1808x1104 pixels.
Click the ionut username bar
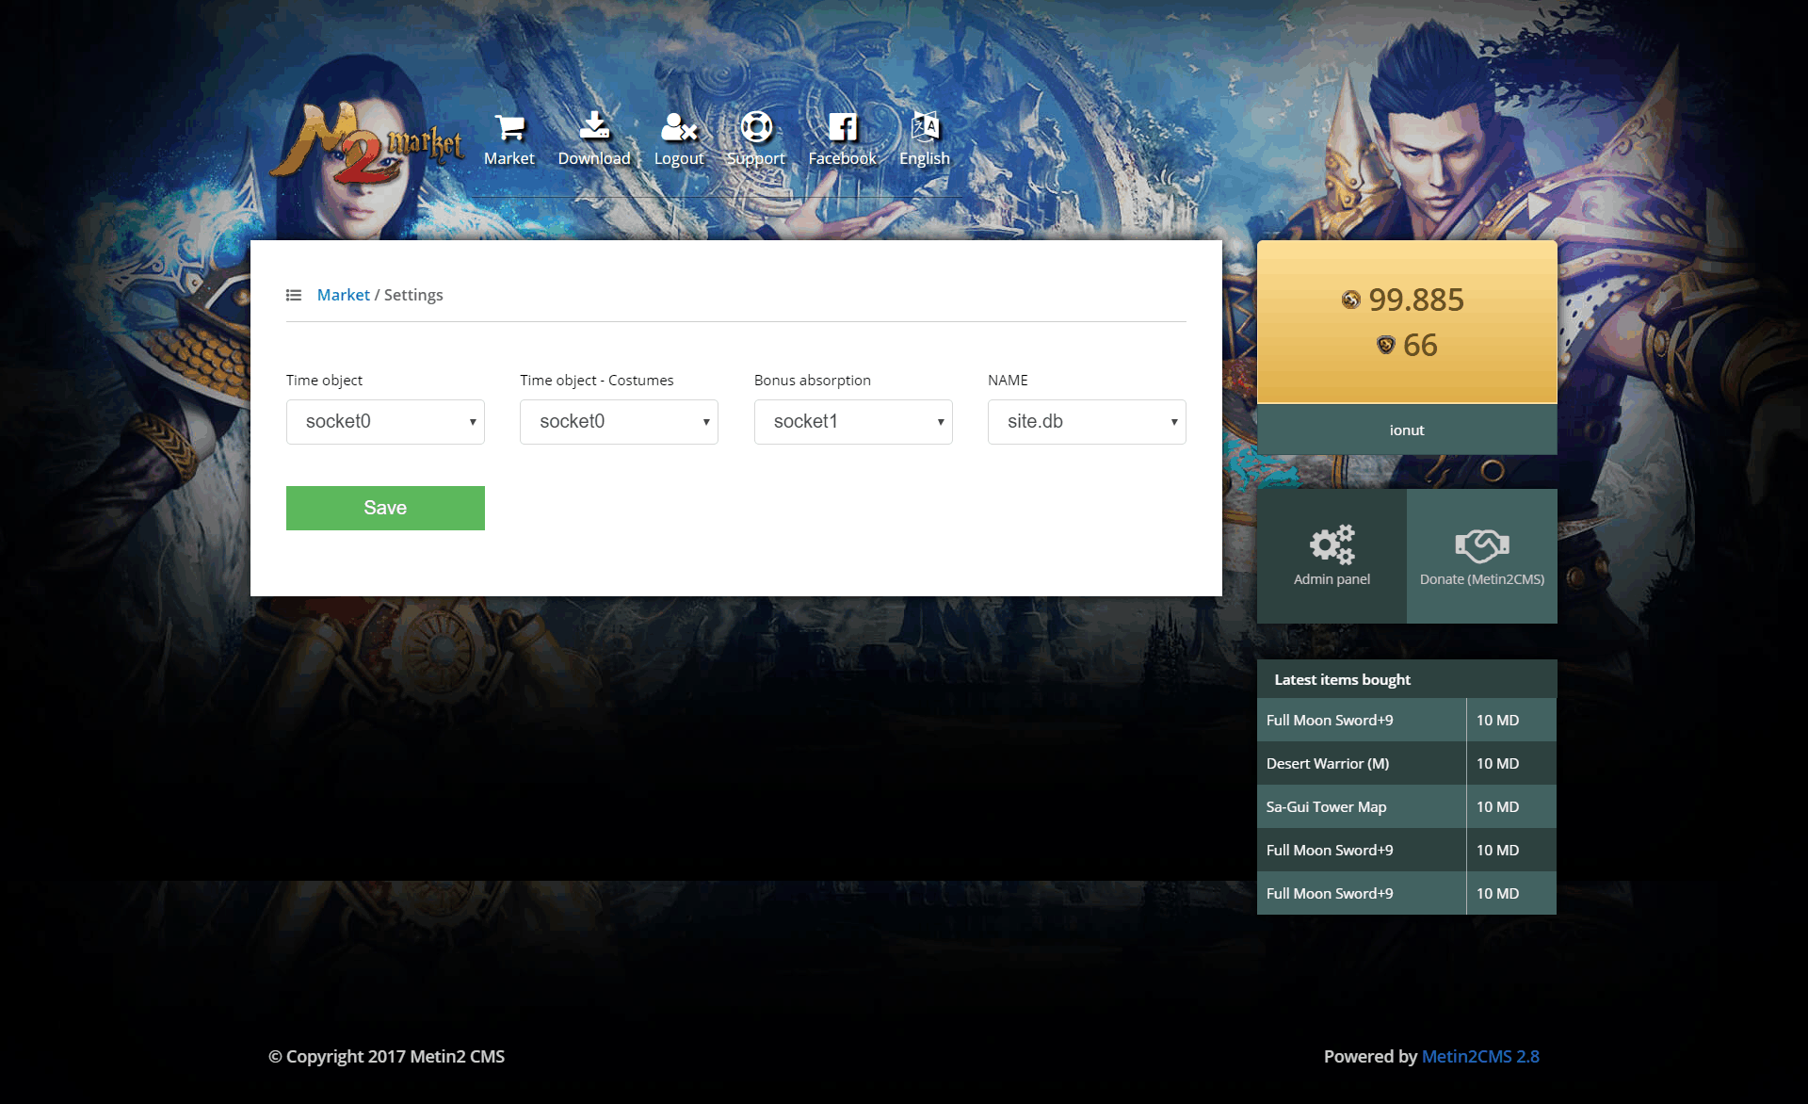point(1406,430)
